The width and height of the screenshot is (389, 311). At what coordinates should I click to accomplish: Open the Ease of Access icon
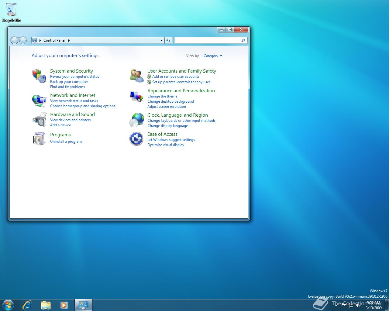point(136,139)
